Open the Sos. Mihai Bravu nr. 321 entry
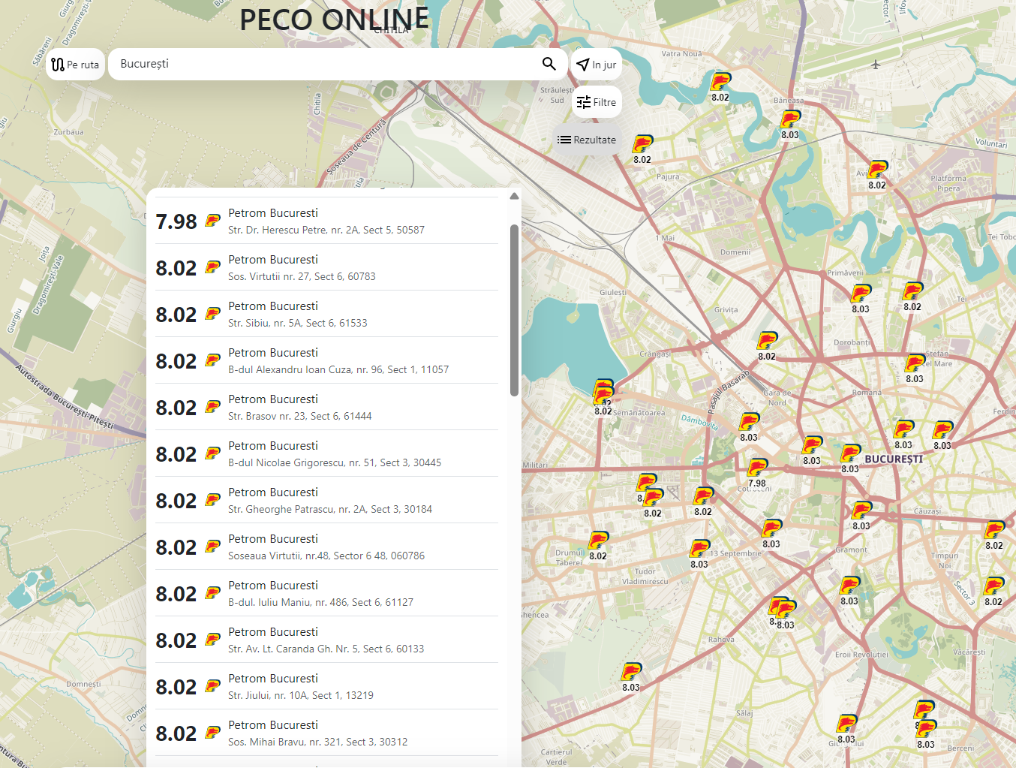This screenshot has height=768, width=1016. coord(326,733)
